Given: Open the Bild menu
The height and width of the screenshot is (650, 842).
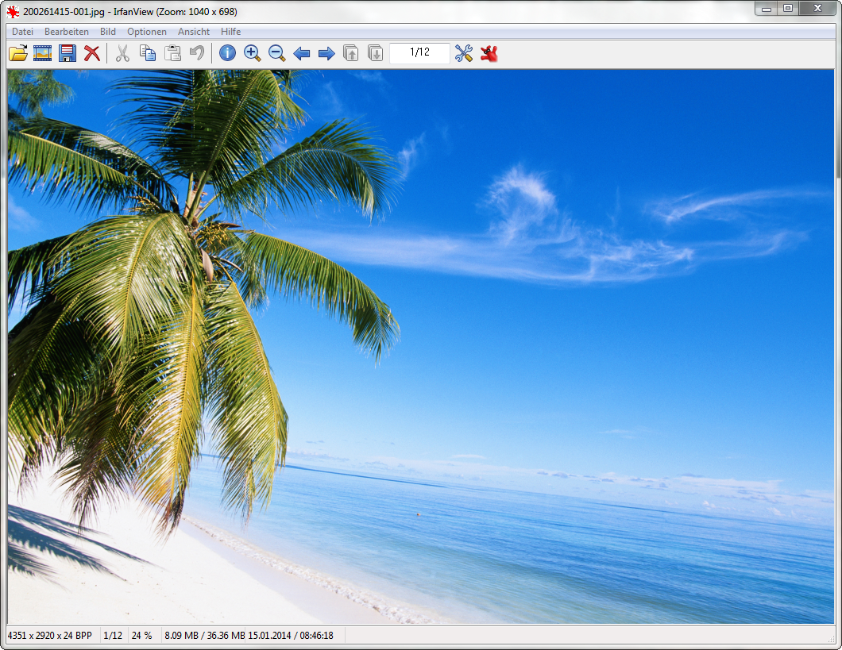Looking at the screenshot, I should pos(108,32).
